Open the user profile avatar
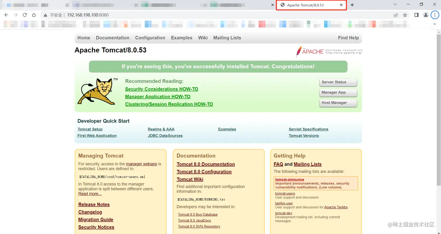The width and height of the screenshot is (441, 234). pyautogui.click(x=426, y=15)
